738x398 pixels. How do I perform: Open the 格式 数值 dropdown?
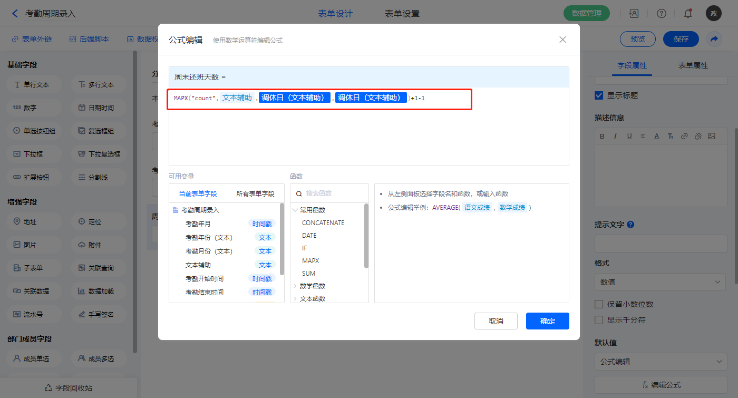click(660, 282)
